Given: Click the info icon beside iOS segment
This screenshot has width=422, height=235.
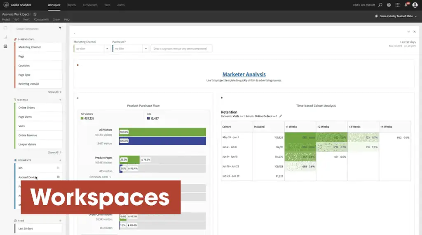Looking at the screenshot, I should tap(58, 168).
